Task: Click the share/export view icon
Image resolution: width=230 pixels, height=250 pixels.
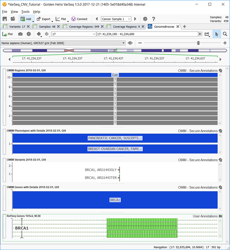Action: [207, 34]
